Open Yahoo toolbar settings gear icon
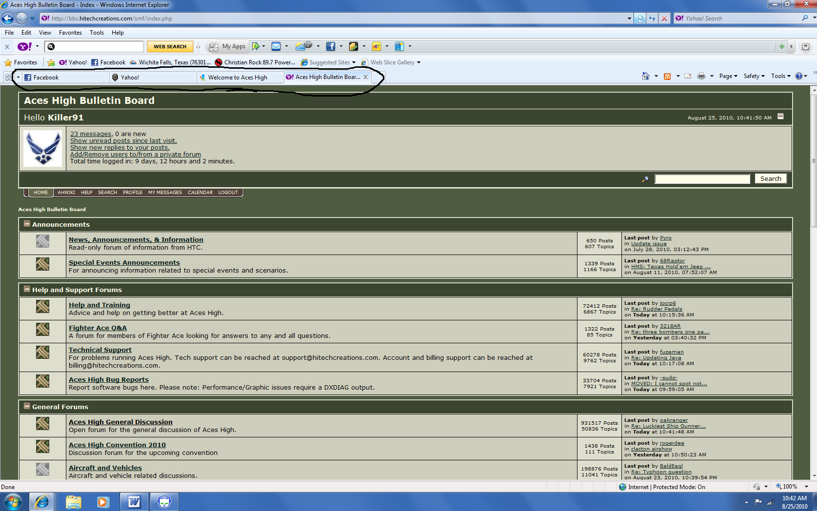This screenshot has width=817, height=511. tap(806, 47)
